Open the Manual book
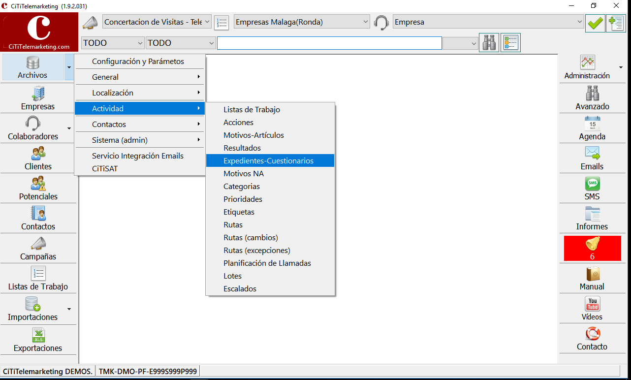The width and height of the screenshot is (631, 380). pyautogui.click(x=592, y=279)
